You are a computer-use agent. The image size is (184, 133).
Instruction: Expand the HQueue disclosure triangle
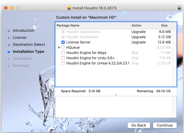(59, 48)
